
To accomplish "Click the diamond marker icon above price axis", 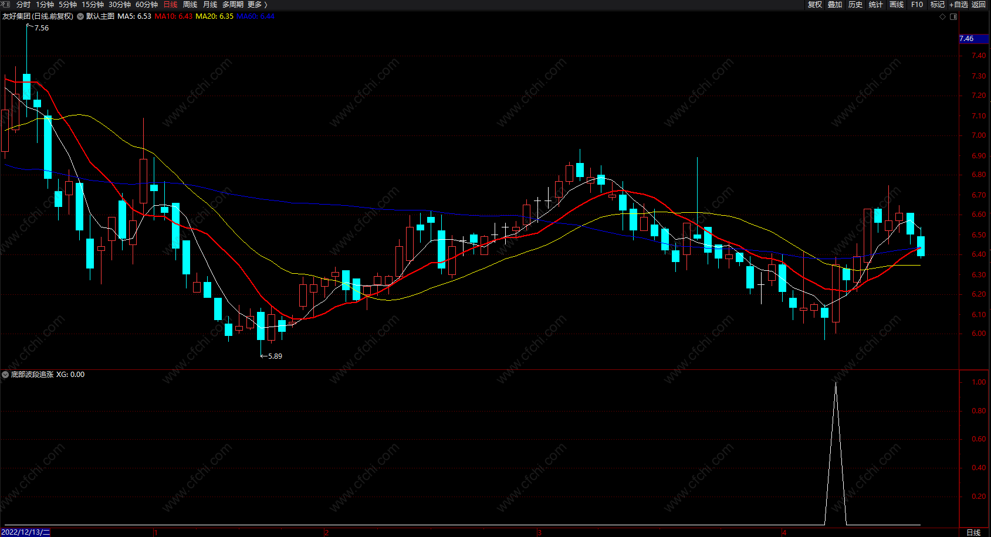I will click(x=943, y=16).
